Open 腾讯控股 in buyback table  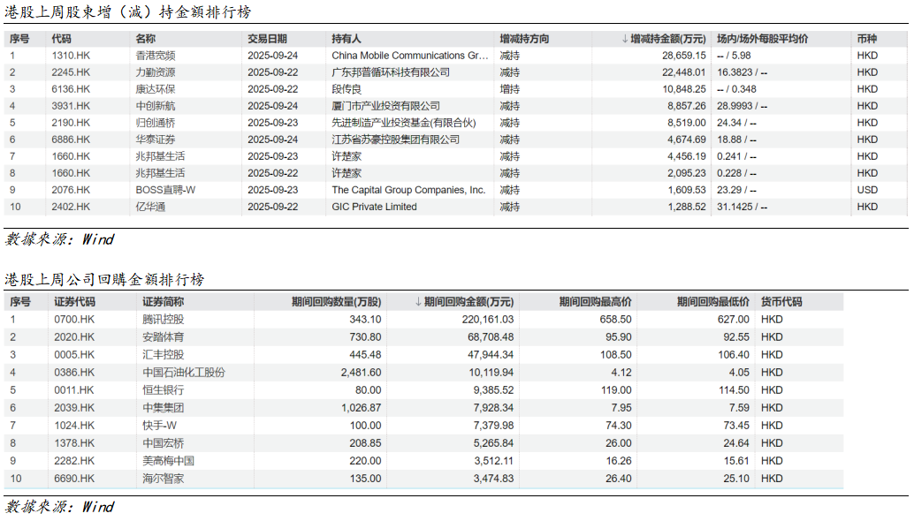pyautogui.click(x=164, y=319)
